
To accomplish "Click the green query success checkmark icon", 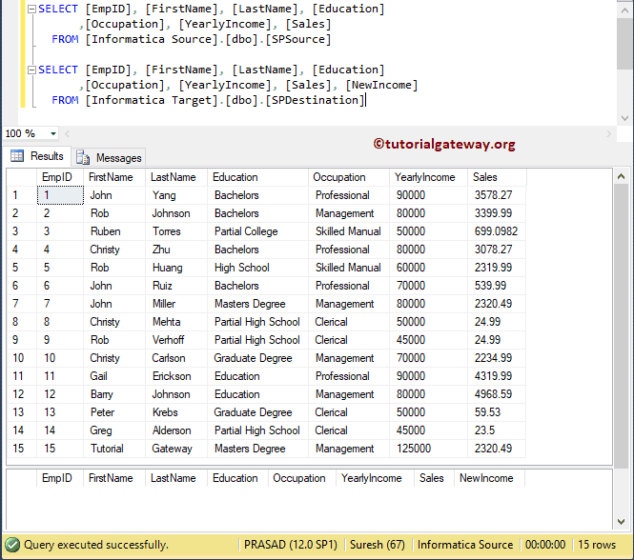I will 12,545.
